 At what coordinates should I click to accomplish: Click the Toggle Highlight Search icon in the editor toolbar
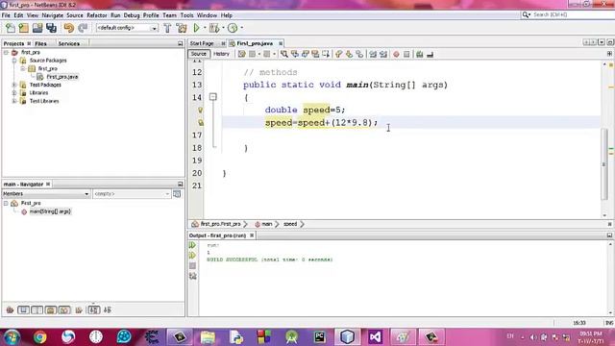tap(315, 54)
